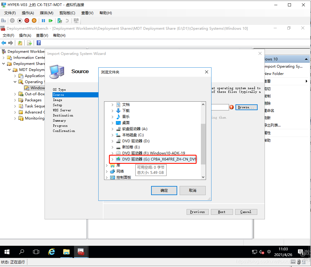Image resolution: width=311 pixels, height=267 pixels.
Task: Shut down the VM with the red icon
Action: click(27, 21)
